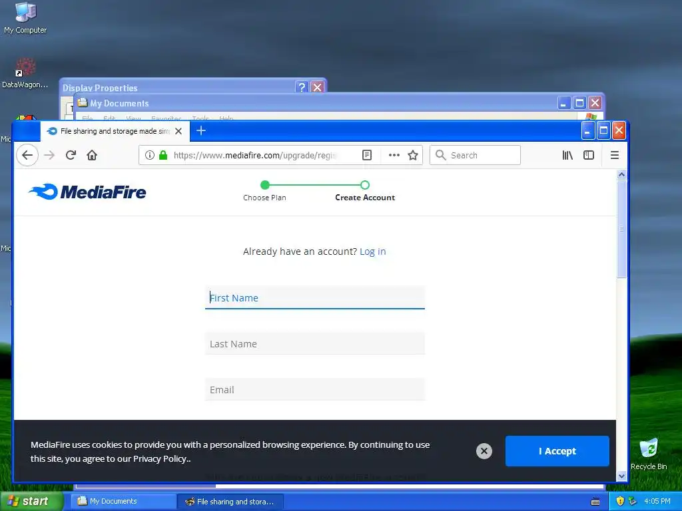Click the MediaFire logo
Image resolution: width=682 pixels, height=511 pixels.
click(87, 192)
